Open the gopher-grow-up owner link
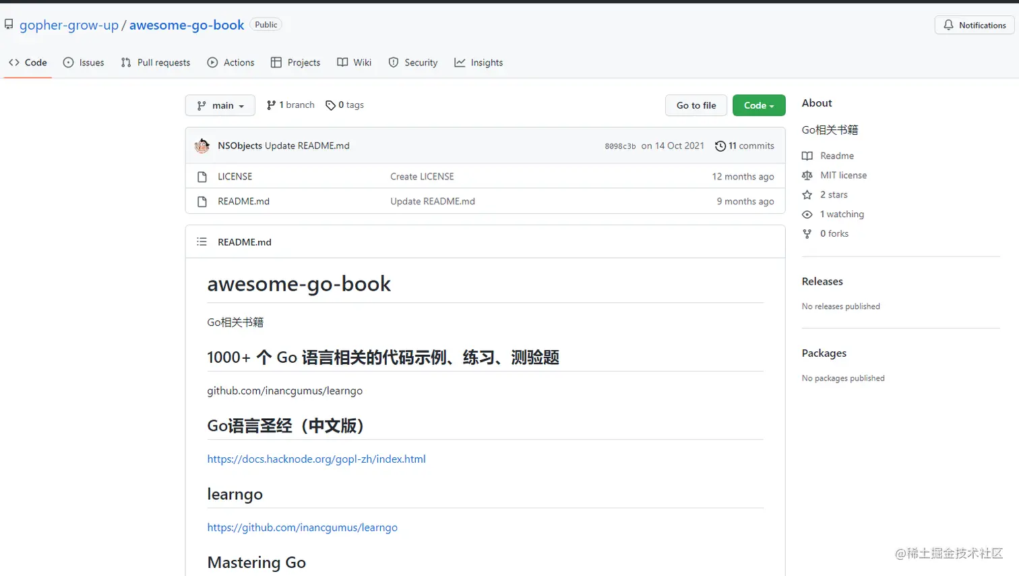The width and height of the screenshot is (1019, 576). [69, 25]
